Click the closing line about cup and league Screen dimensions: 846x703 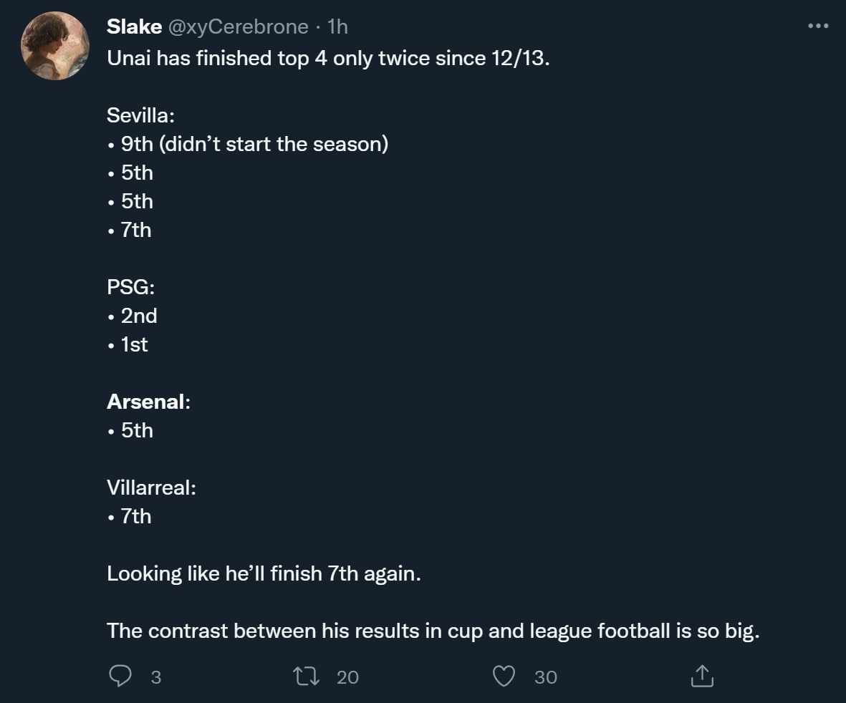pos(432,631)
